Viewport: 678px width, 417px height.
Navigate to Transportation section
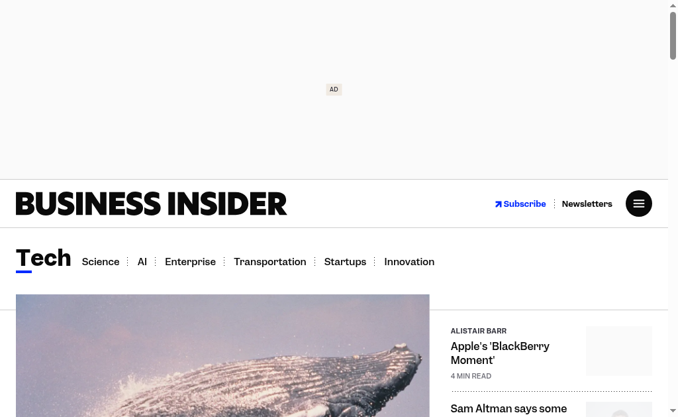pos(270,262)
